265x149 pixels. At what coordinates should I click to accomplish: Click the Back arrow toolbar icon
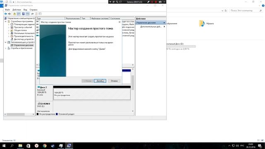(6, 14)
